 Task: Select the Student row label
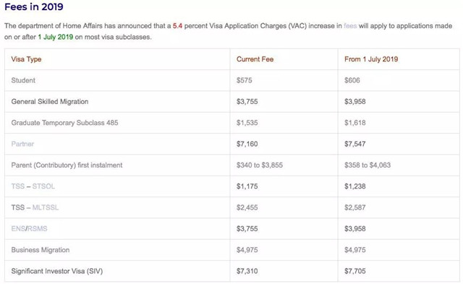(x=23, y=80)
